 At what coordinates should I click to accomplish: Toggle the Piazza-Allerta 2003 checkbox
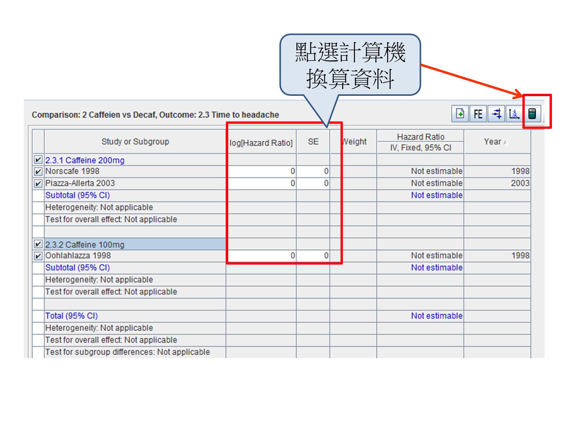38,183
